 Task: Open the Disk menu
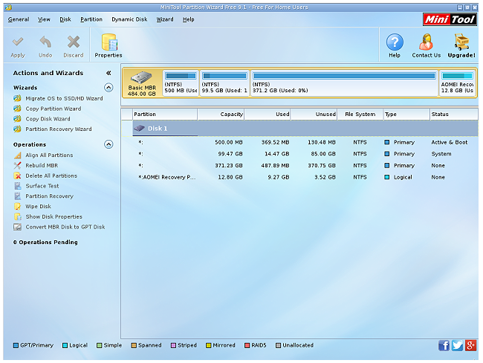(x=65, y=19)
